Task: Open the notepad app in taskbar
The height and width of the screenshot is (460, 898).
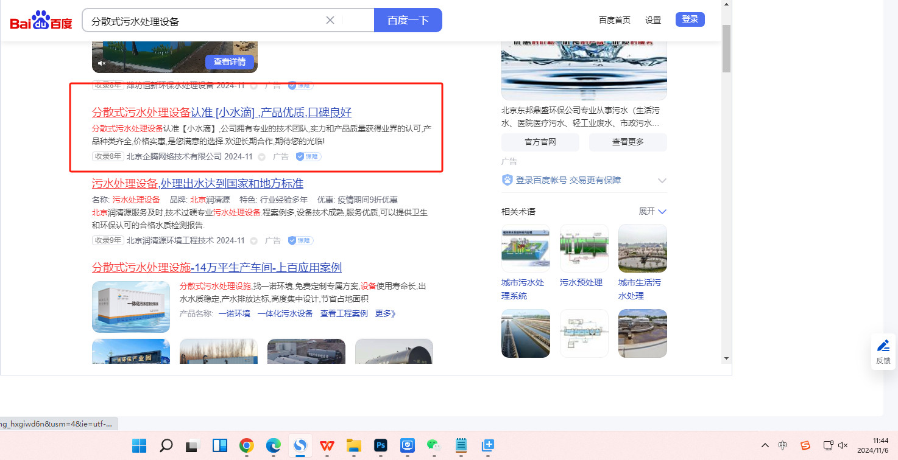Action: pyautogui.click(x=461, y=446)
